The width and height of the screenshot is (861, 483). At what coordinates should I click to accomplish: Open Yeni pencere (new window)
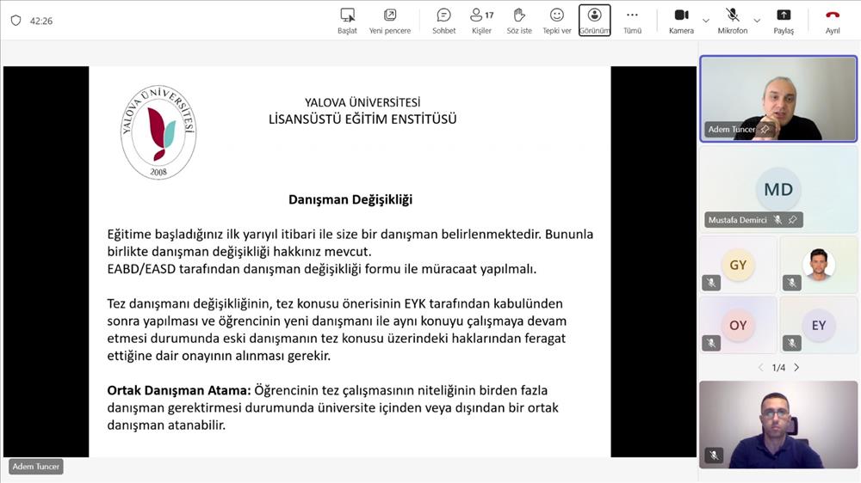[390, 21]
